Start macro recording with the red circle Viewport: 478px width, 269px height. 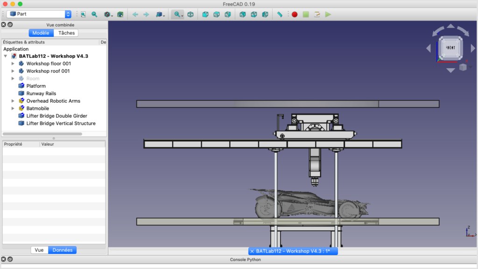[295, 14]
